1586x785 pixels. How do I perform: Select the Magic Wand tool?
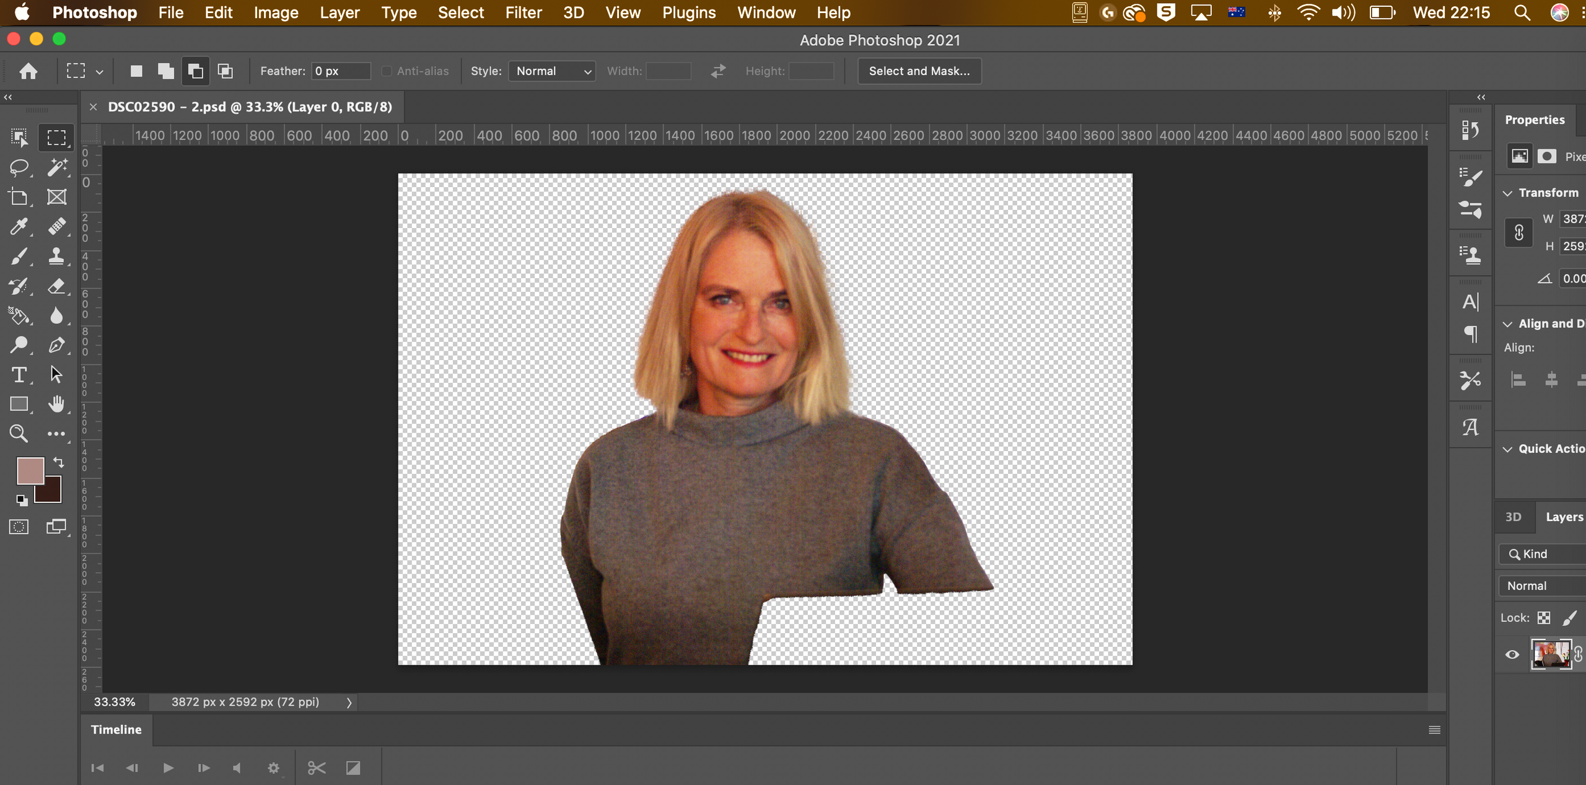click(x=56, y=167)
